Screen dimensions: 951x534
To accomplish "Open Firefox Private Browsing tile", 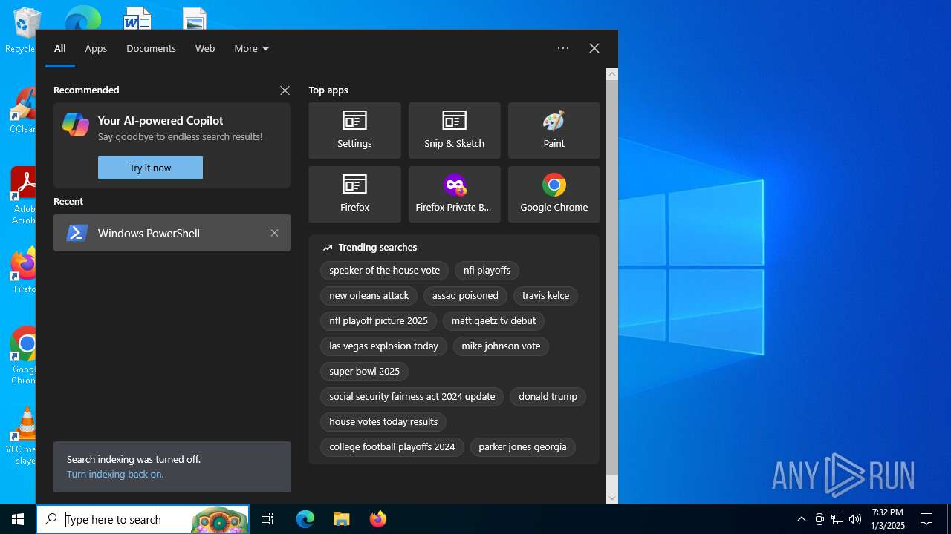I will 454,194.
